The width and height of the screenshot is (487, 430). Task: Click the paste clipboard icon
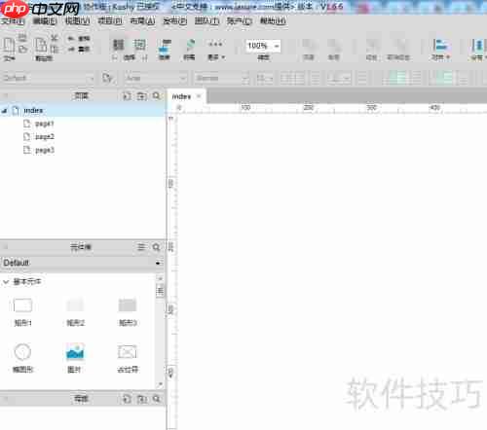pyautogui.click(x=41, y=45)
